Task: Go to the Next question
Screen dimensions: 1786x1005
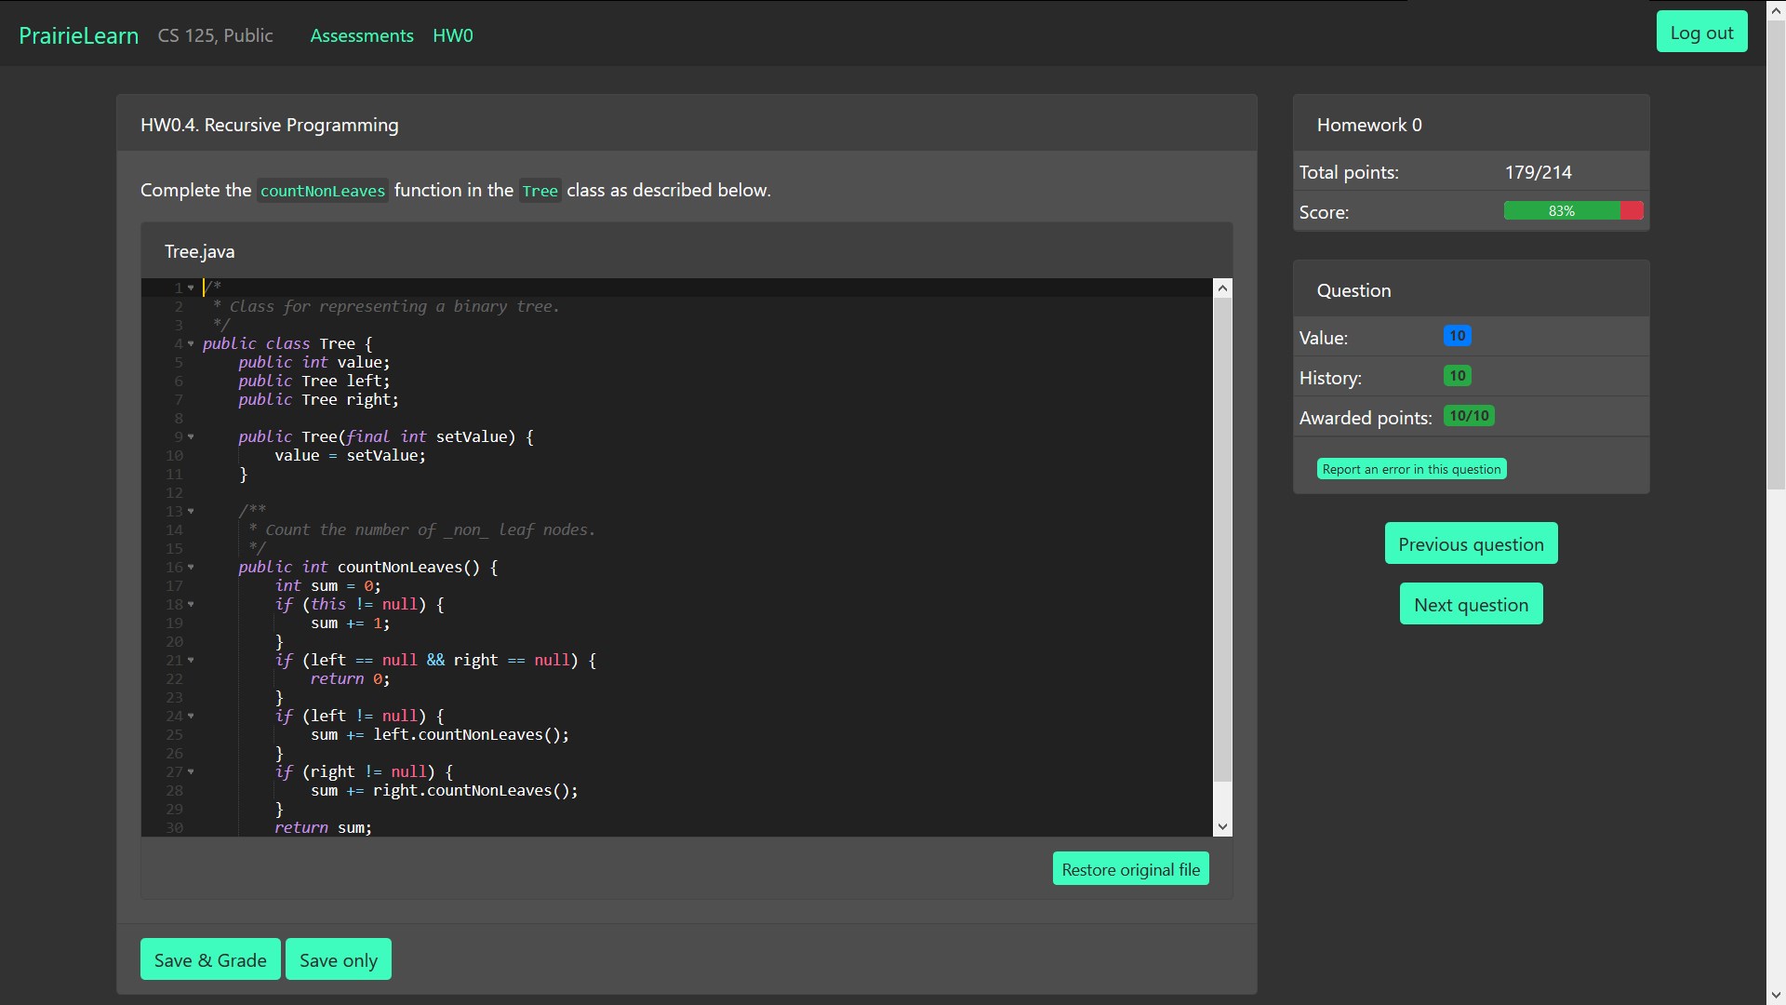Action: click(1471, 605)
